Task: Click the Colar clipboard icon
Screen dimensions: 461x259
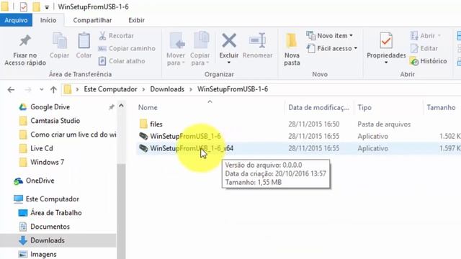Action: click(x=84, y=40)
